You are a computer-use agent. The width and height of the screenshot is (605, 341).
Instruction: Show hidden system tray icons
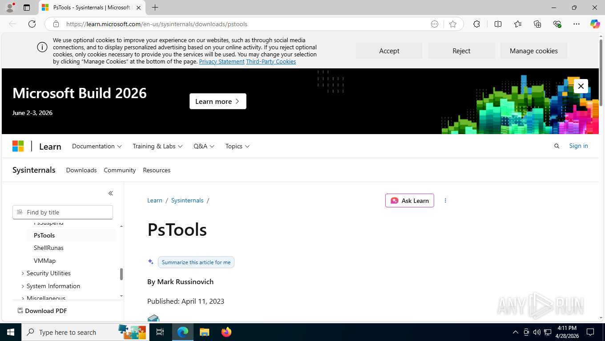coord(516,332)
